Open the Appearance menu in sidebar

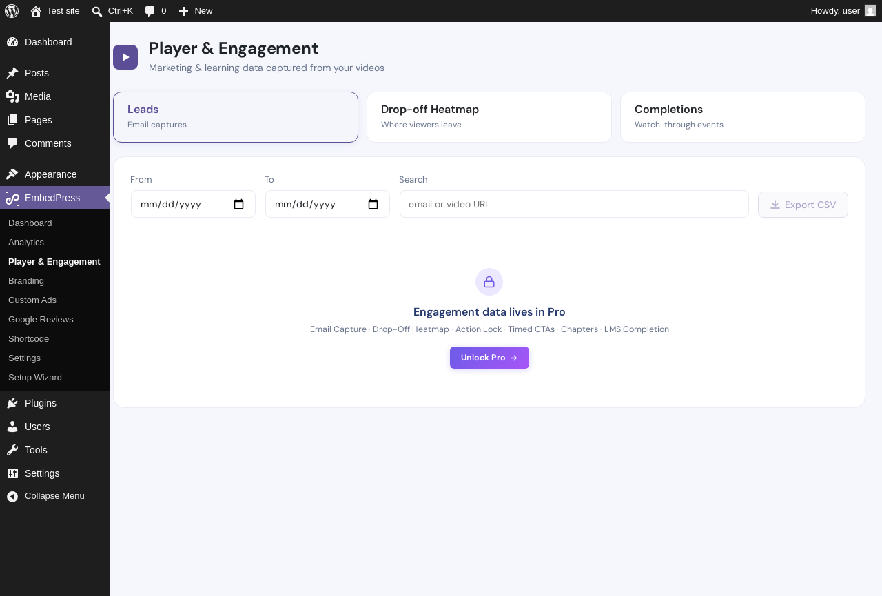coord(55,174)
